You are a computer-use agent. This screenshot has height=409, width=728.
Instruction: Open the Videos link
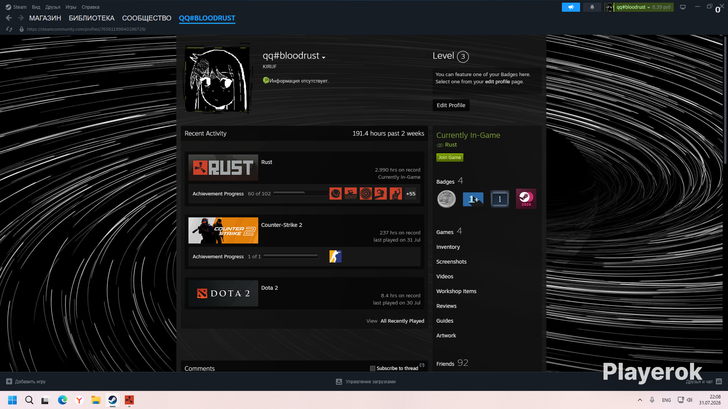pyautogui.click(x=445, y=276)
